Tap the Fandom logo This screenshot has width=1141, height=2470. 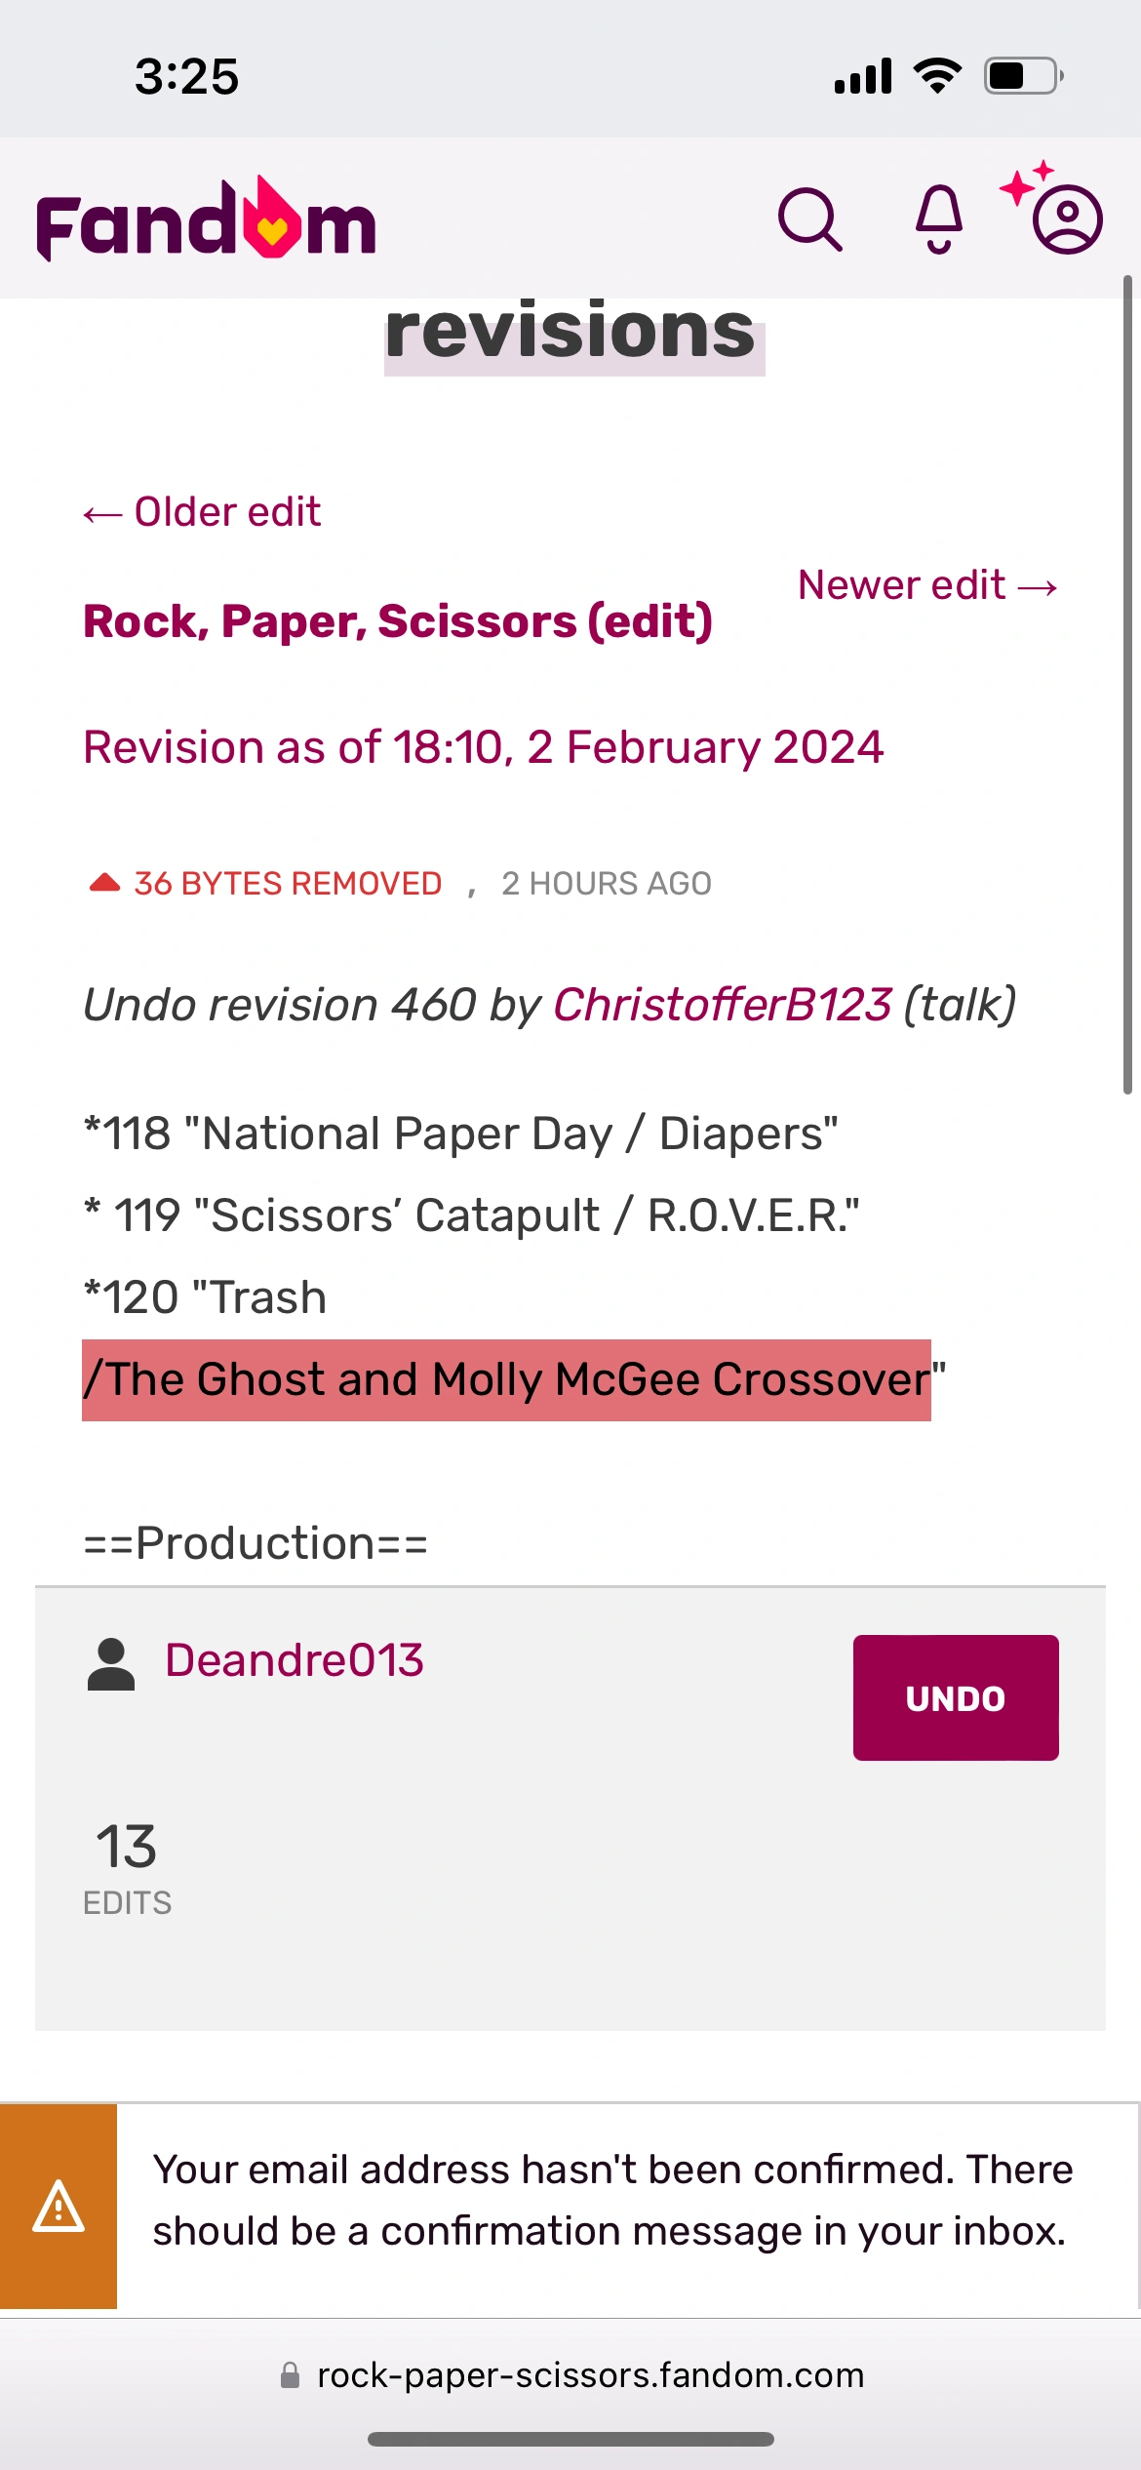[x=206, y=220]
